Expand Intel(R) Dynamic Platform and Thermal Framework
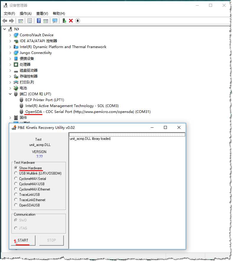This screenshot has height=261, width=233. coord(10,47)
